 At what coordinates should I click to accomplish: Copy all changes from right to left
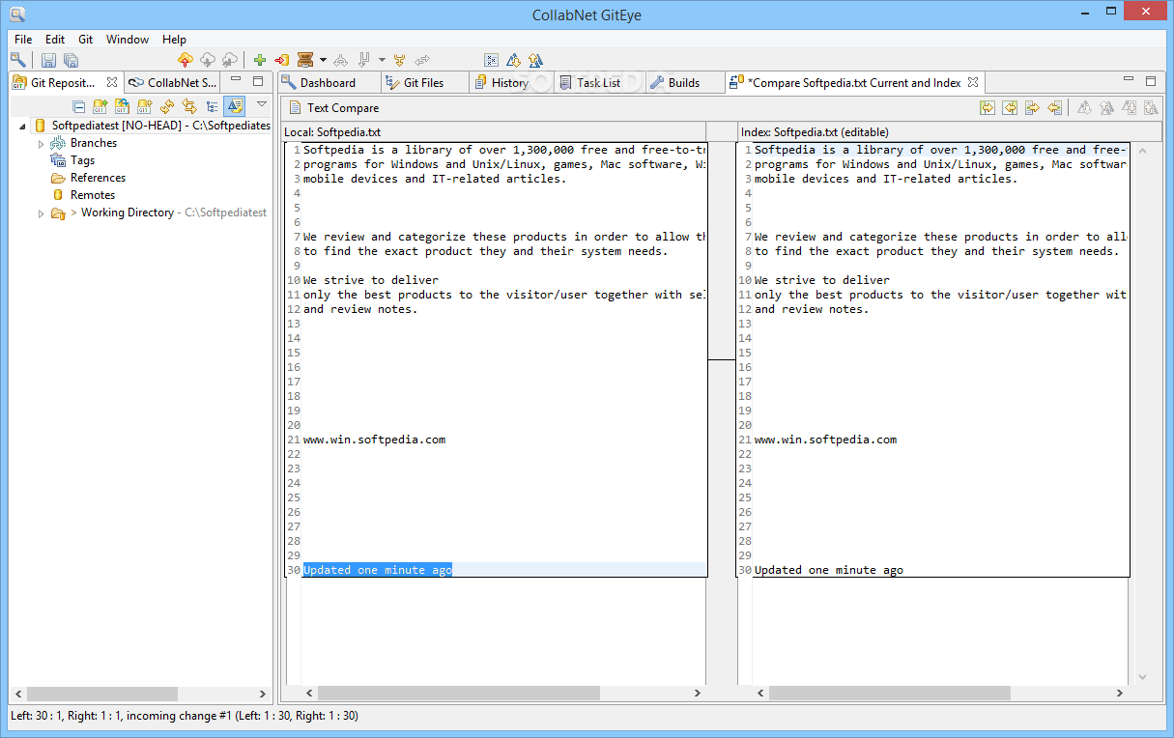[1010, 108]
